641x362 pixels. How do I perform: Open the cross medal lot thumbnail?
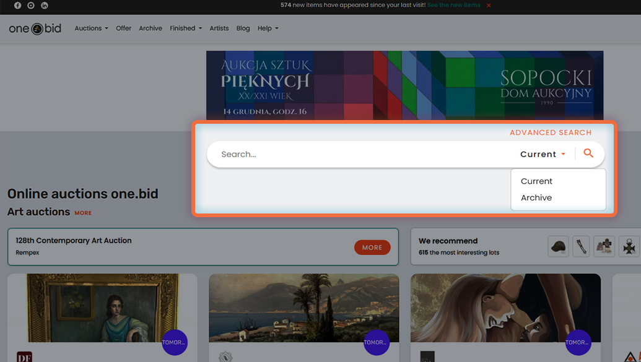click(x=629, y=247)
